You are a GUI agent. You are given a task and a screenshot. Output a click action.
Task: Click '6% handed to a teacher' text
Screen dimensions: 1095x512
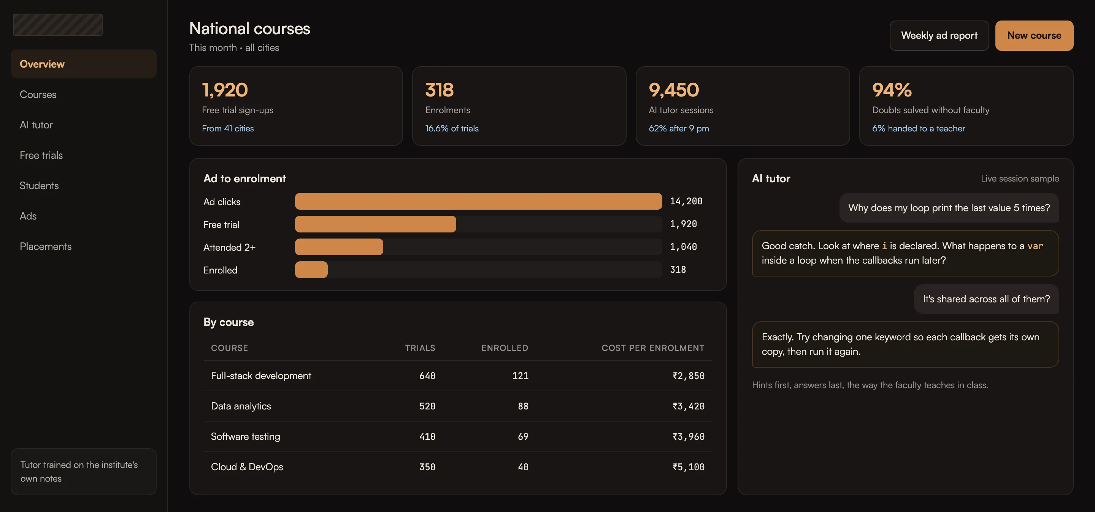919,128
